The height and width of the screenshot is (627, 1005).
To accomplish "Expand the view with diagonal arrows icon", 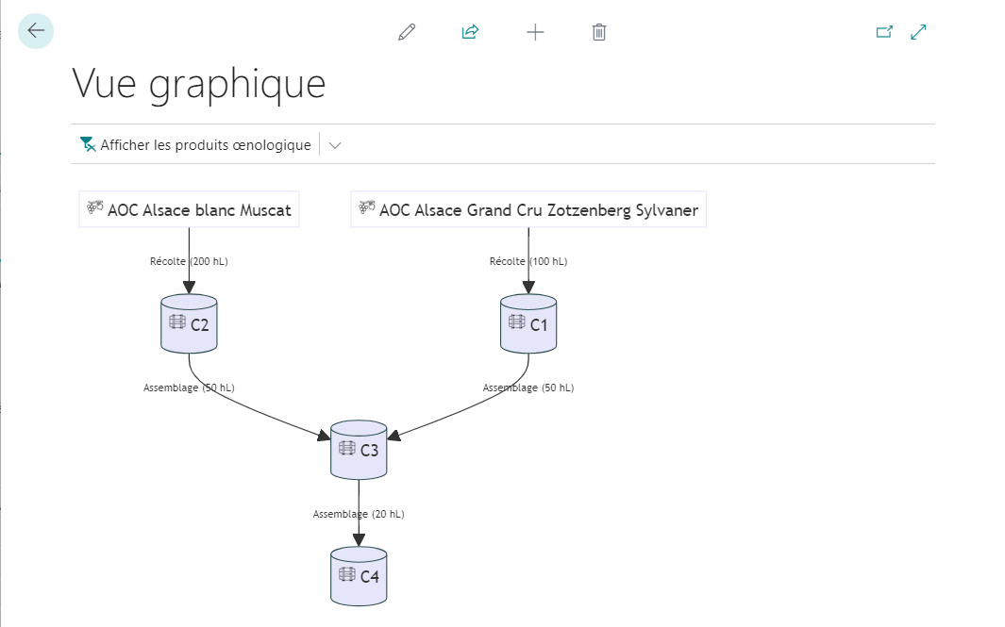I will tap(918, 32).
